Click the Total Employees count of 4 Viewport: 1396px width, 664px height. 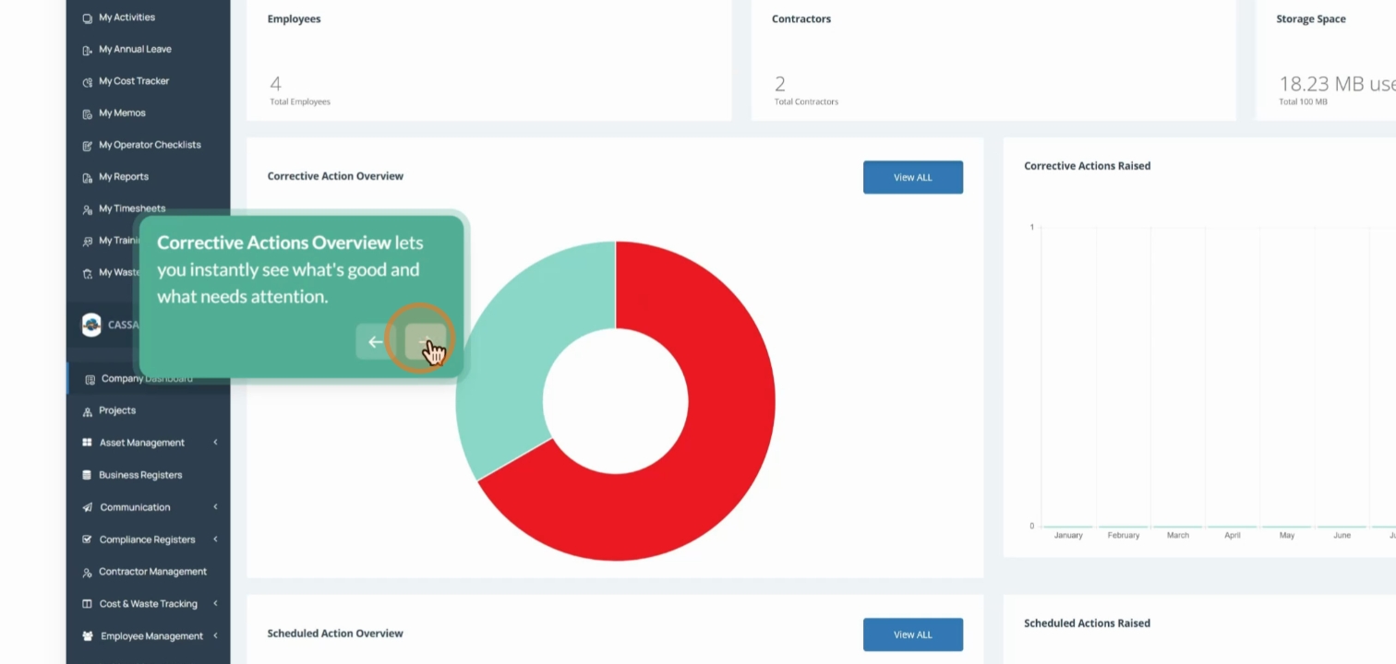pyautogui.click(x=275, y=84)
